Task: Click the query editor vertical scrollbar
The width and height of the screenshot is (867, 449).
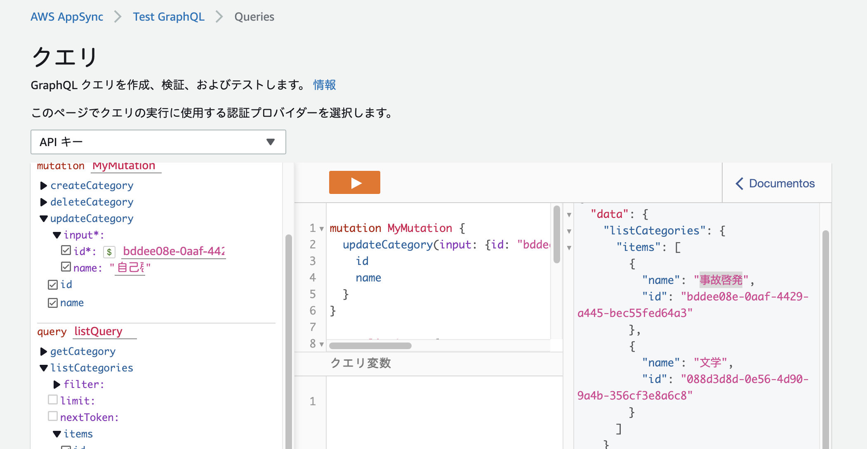Action: 557,234
